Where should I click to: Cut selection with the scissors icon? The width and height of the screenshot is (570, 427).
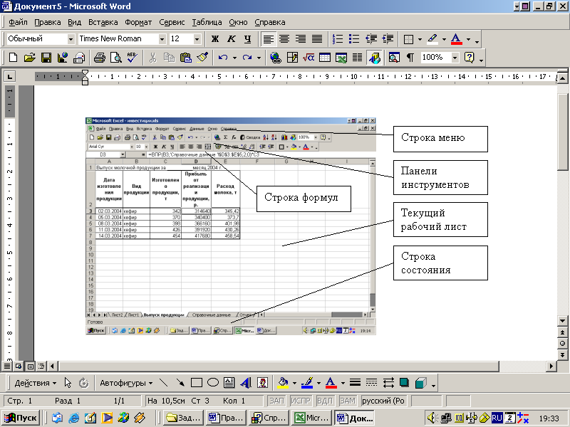[152, 58]
